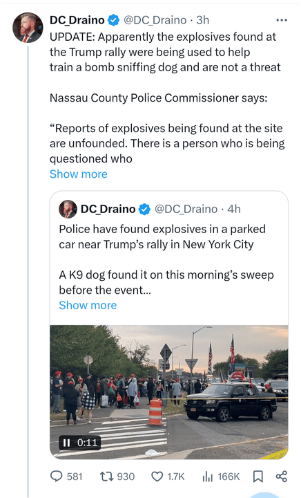
Task: Expand quoted post with Show more
Action: [88, 305]
